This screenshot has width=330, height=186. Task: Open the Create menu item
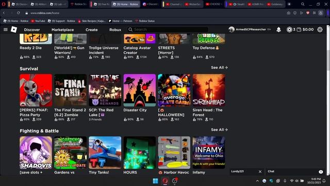point(92,30)
